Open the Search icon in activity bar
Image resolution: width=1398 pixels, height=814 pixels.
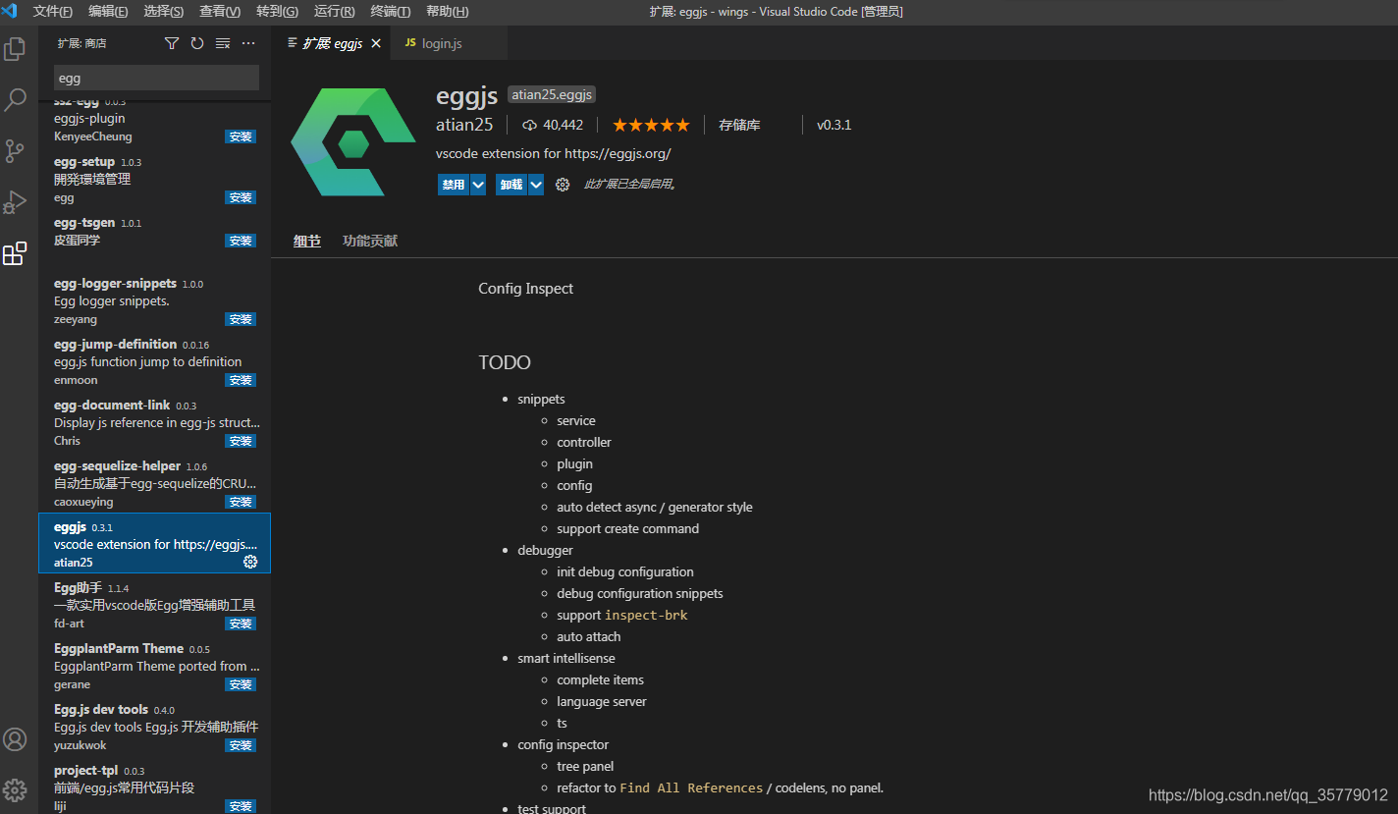point(15,99)
